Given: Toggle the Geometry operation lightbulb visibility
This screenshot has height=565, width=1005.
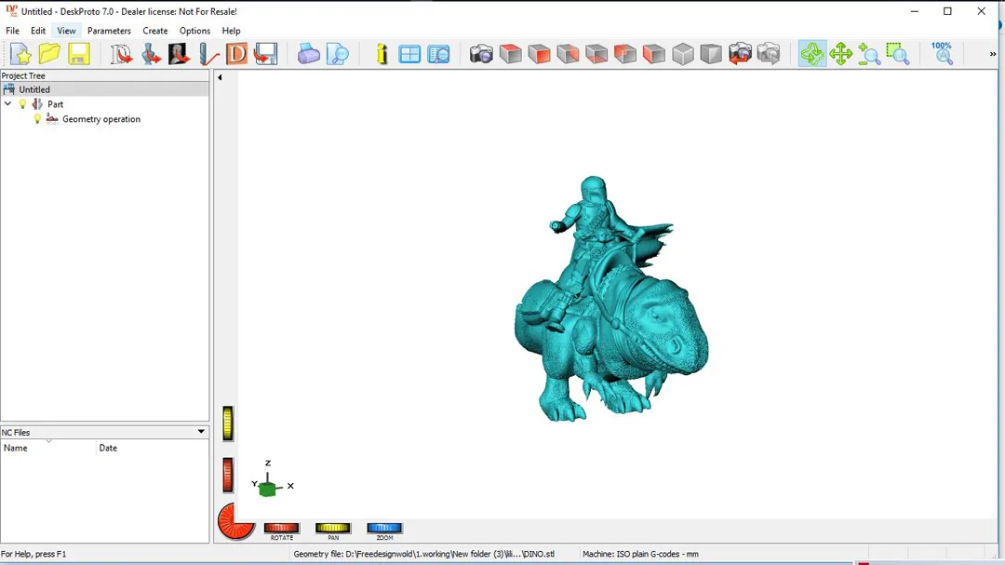Looking at the screenshot, I should tap(37, 119).
